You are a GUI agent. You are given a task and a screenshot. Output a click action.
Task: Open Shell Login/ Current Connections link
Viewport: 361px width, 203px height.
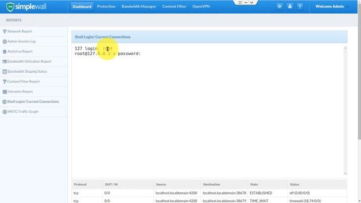coord(33,101)
